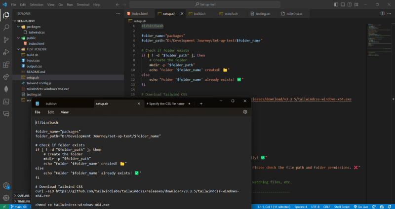Switch to the watch.sh editor tab
The image size is (395, 209).
232,14
